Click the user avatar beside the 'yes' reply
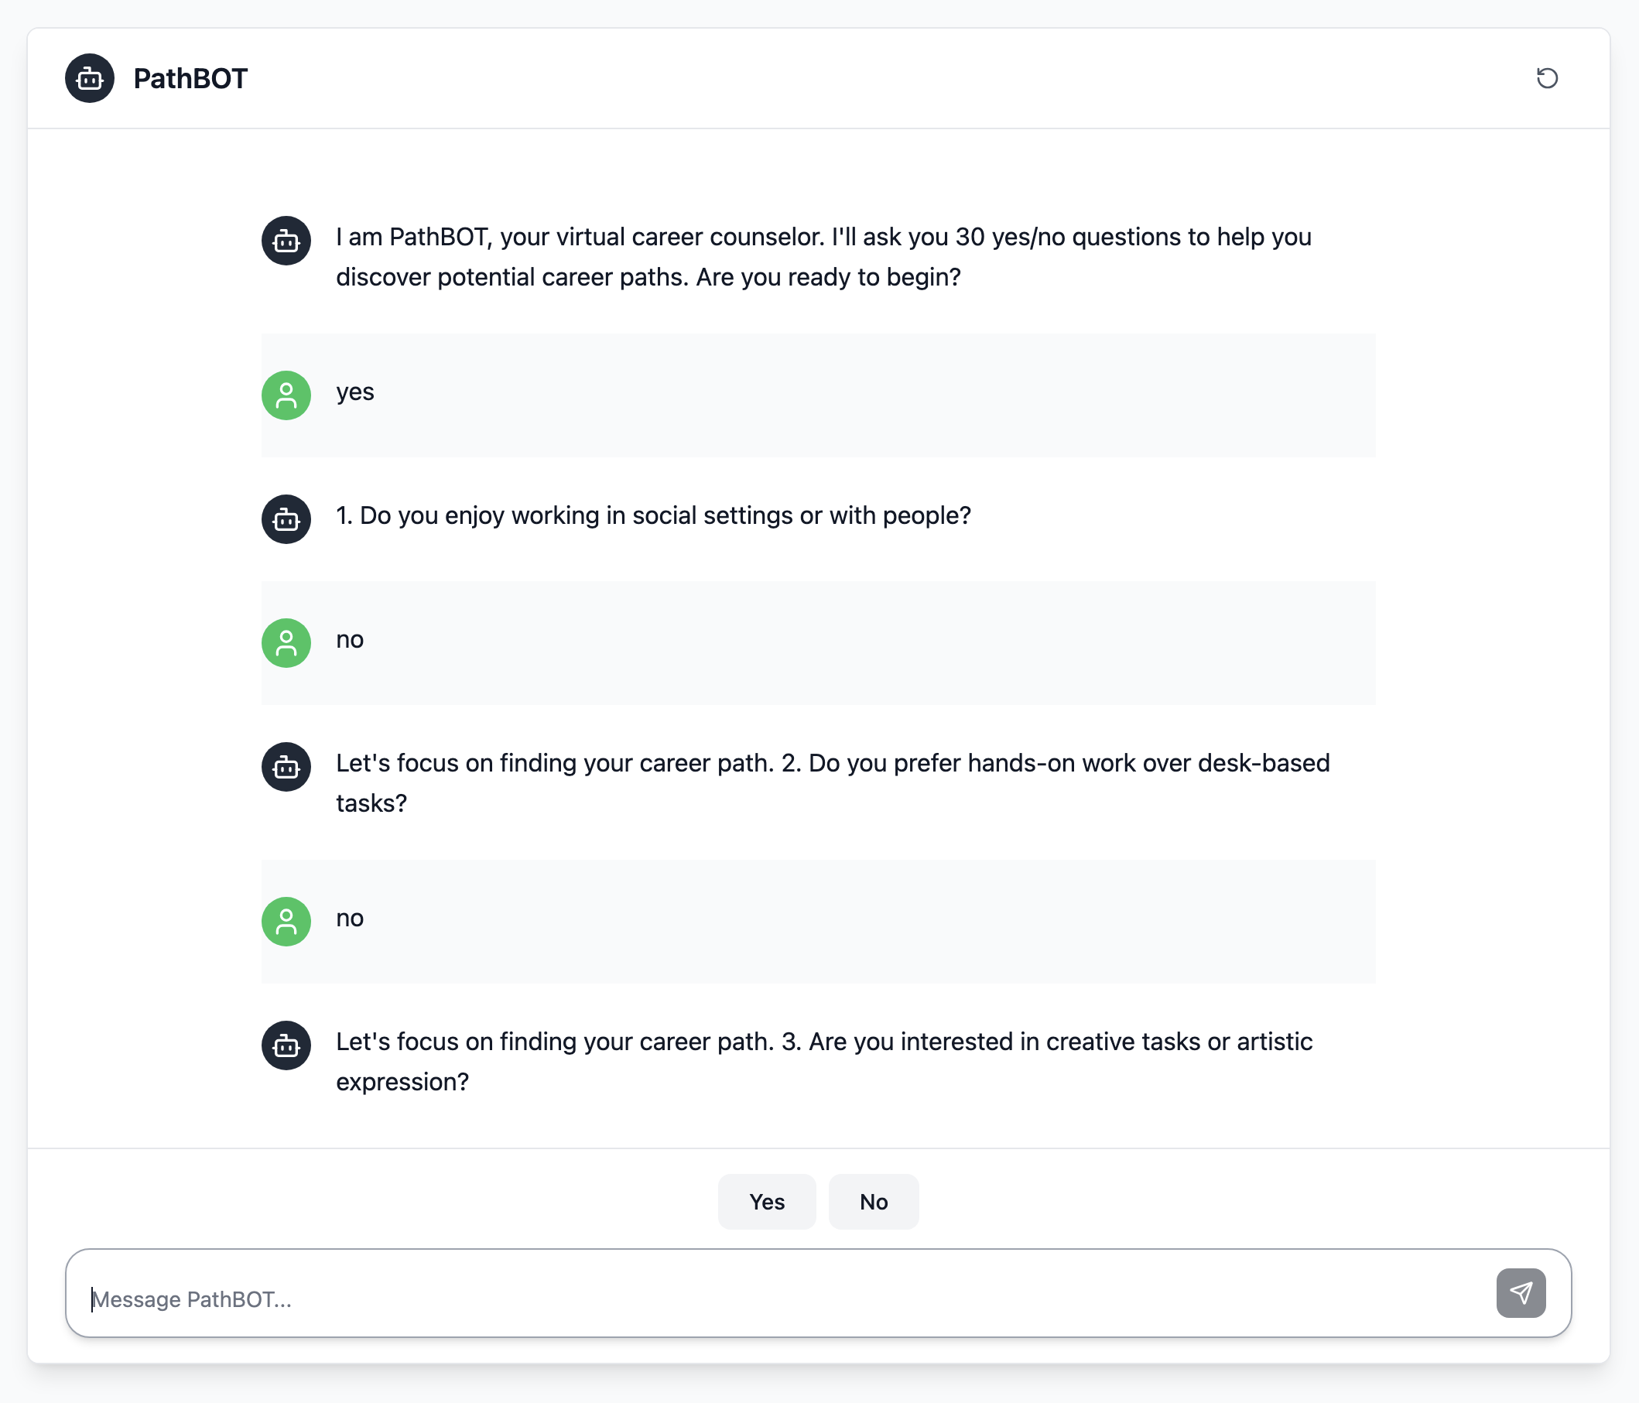 [x=286, y=395]
